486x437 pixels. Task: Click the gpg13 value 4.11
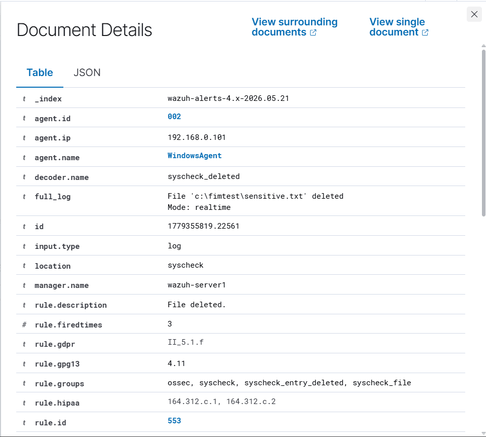pyautogui.click(x=176, y=363)
